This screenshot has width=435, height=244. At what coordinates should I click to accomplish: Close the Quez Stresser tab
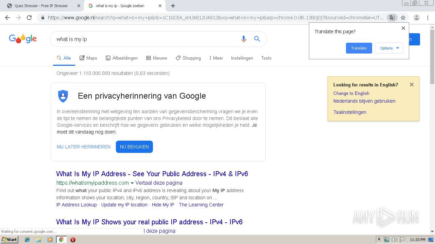click(79, 6)
